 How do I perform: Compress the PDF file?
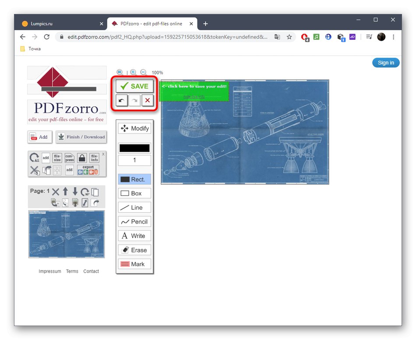(x=69, y=158)
